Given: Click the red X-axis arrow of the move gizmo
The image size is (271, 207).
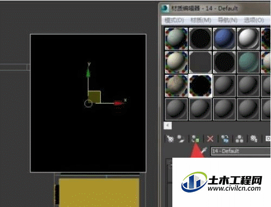Looking at the screenshot, I should click(x=118, y=104).
